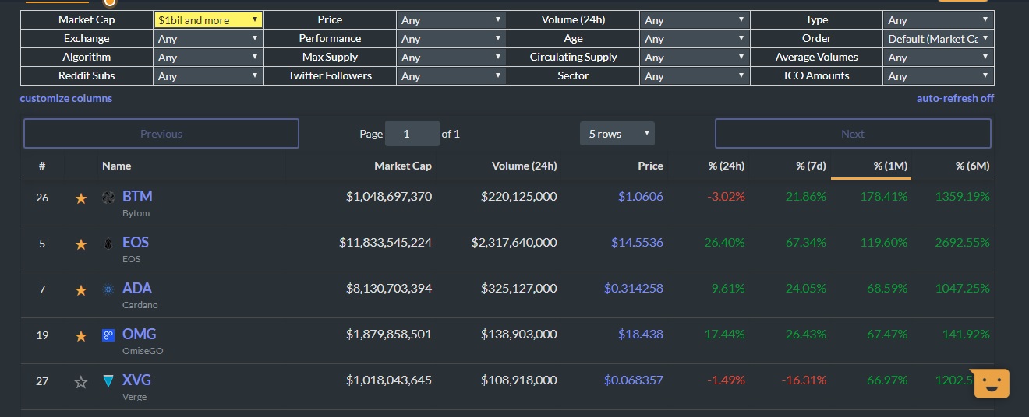Open the Type filter dropdown
Screen dimensions: 1029x417
click(x=939, y=20)
